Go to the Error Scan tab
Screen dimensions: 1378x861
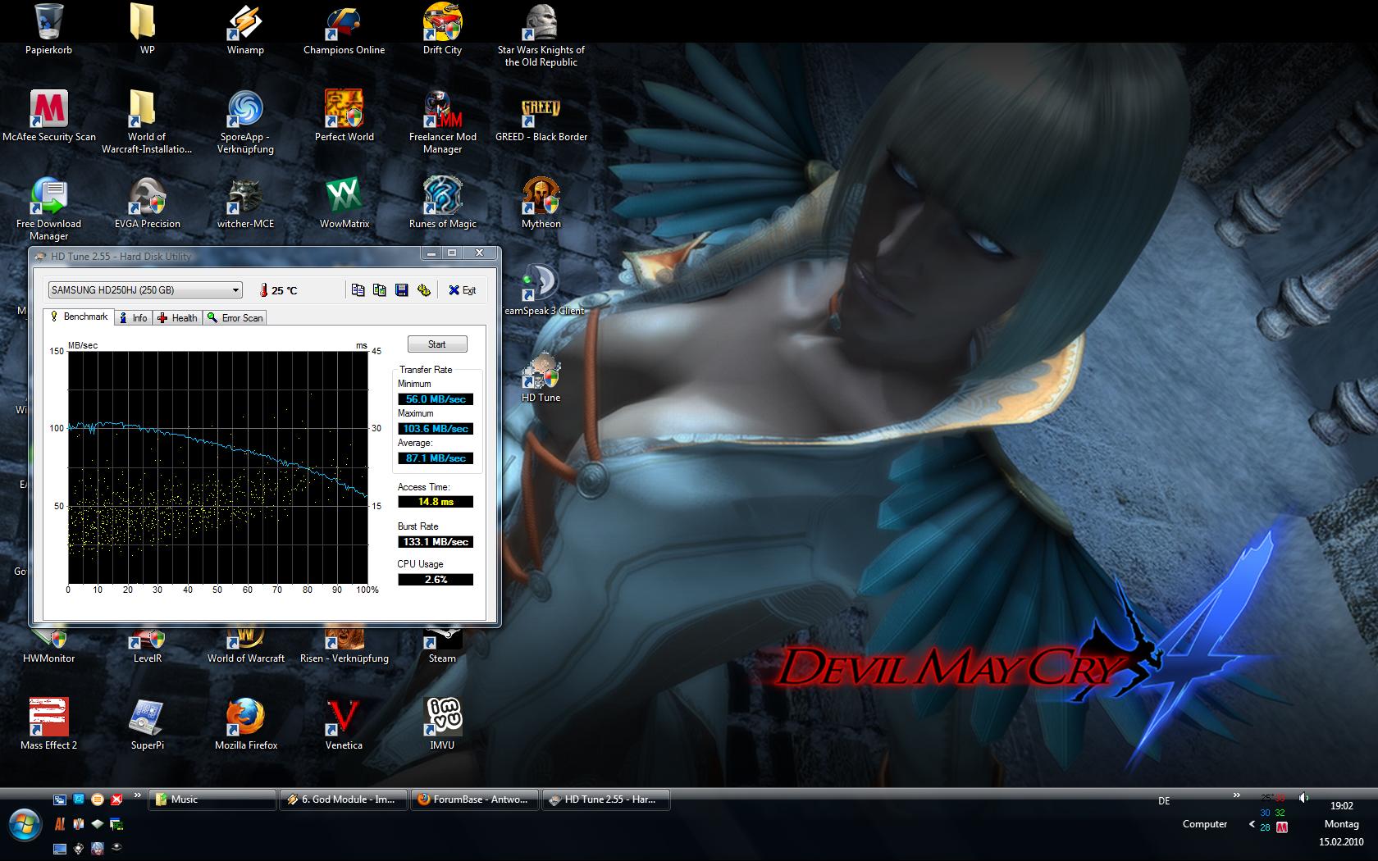coord(235,318)
